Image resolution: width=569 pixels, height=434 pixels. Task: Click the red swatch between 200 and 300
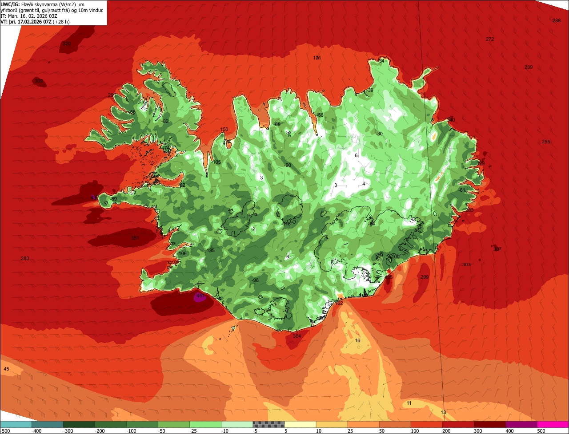click(458, 424)
